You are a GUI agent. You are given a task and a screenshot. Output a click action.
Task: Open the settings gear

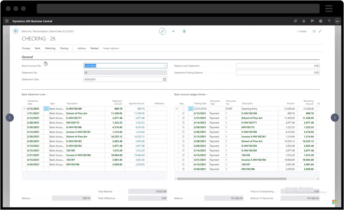click(320, 21)
